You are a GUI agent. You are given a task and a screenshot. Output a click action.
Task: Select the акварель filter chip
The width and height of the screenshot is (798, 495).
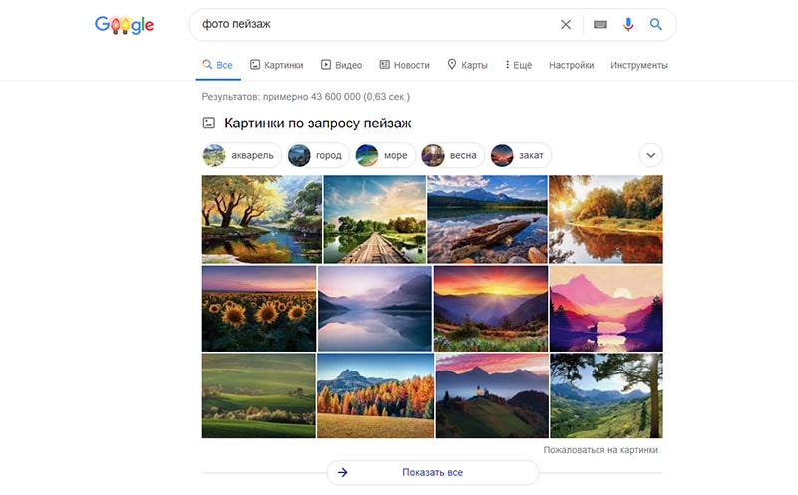[241, 155]
